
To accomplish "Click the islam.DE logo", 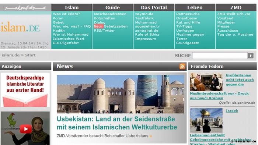I will point(20,27).
